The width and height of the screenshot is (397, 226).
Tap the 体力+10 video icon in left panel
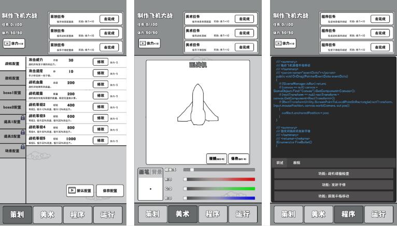point(7,44)
